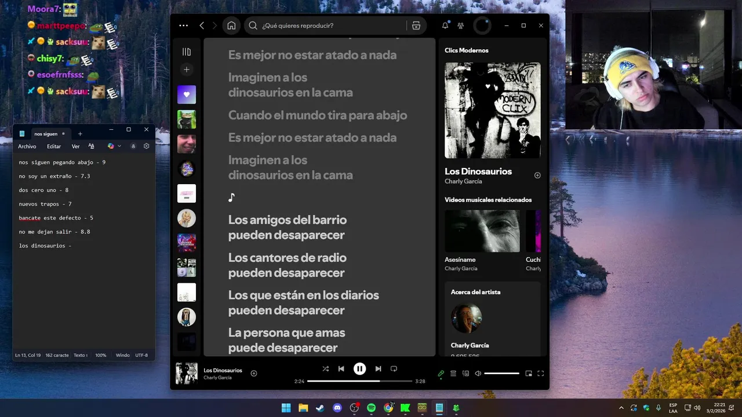Toggle repeat mode
Viewport: 742px width, 417px height.
click(394, 368)
